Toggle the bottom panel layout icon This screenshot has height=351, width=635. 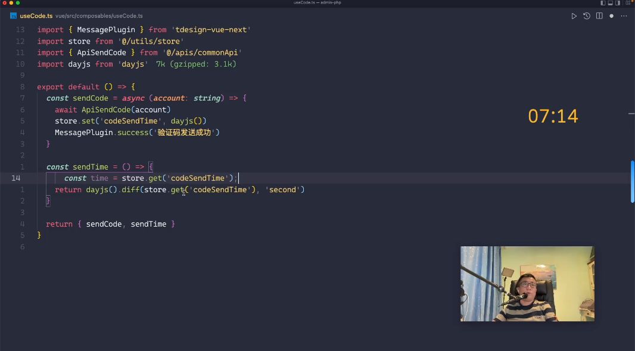[x=611, y=3]
